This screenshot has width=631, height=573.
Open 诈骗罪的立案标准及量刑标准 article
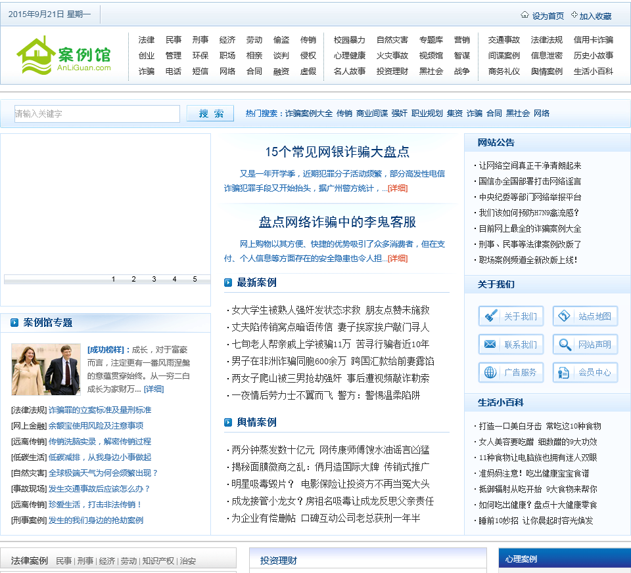point(100,410)
